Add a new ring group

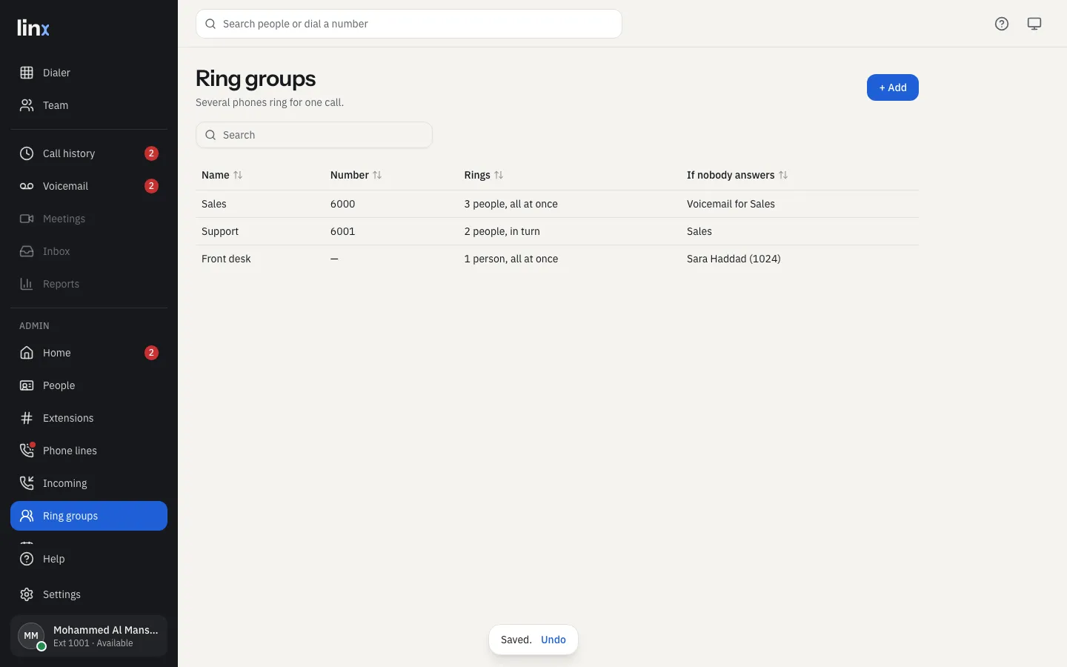click(893, 87)
